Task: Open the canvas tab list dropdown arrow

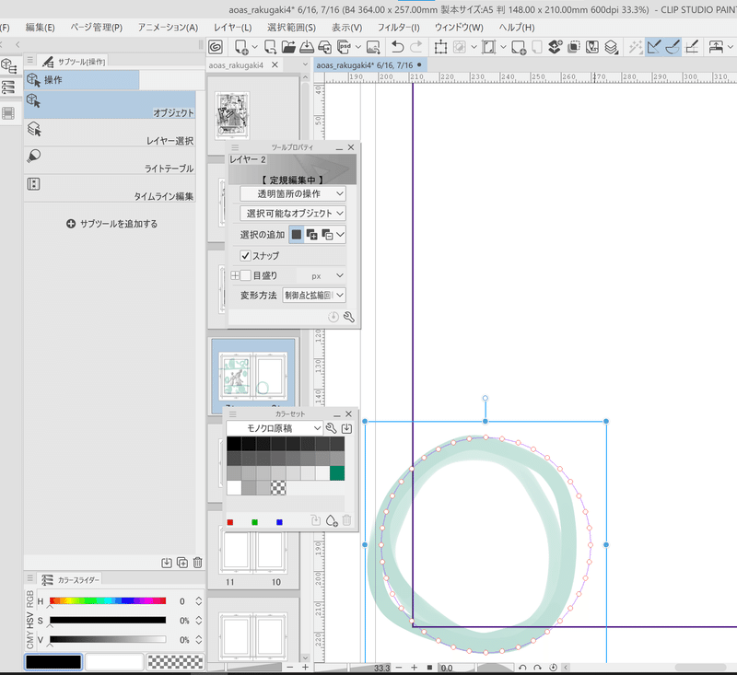Action: (x=305, y=64)
